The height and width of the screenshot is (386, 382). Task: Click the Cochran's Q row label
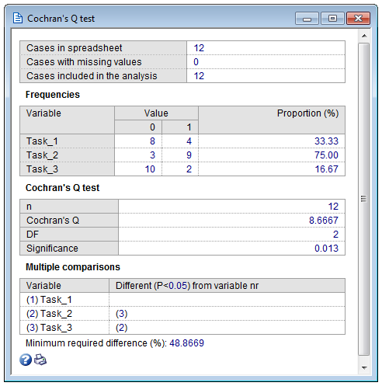click(53, 221)
